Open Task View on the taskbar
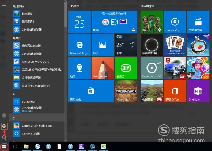Screen dimensions: 212x151 [15, 146]
